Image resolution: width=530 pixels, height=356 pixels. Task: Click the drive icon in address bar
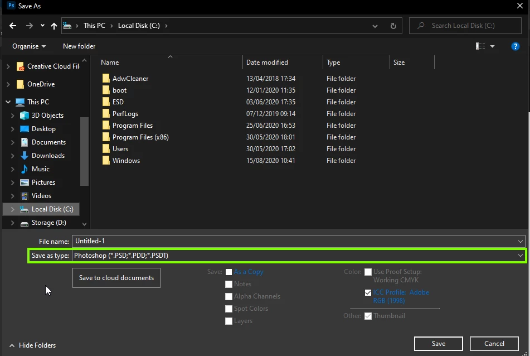67,26
